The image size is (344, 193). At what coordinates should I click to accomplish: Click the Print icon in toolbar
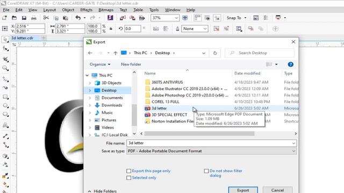[33, 18]
